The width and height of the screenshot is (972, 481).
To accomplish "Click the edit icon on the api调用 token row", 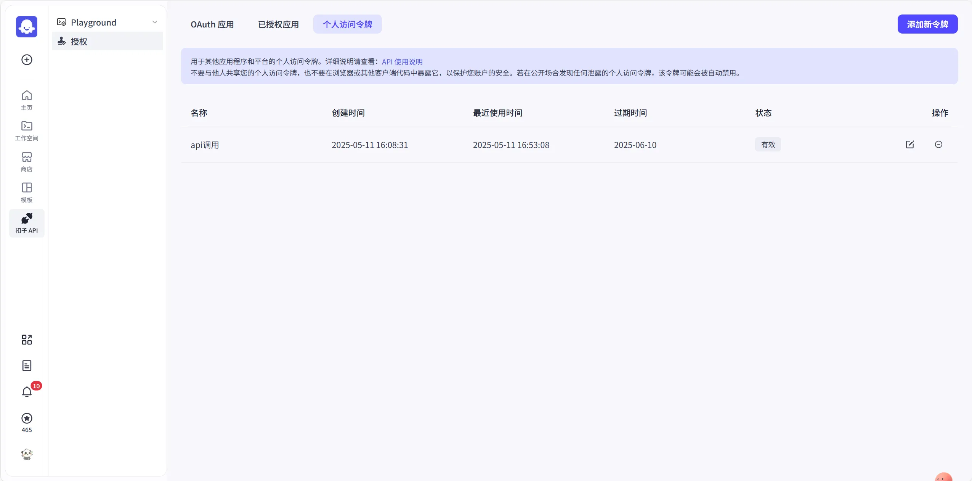I will click(x=910, y=145).
